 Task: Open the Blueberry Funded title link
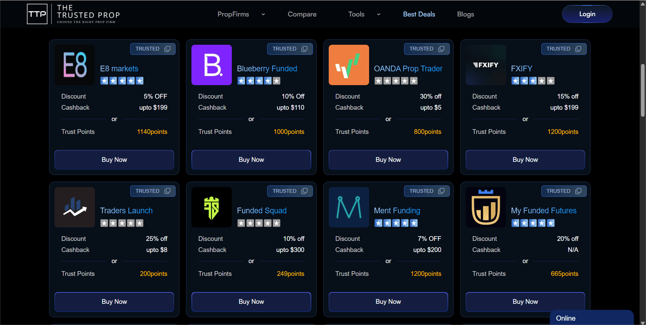pyautogui.click(x=267, y=69)
